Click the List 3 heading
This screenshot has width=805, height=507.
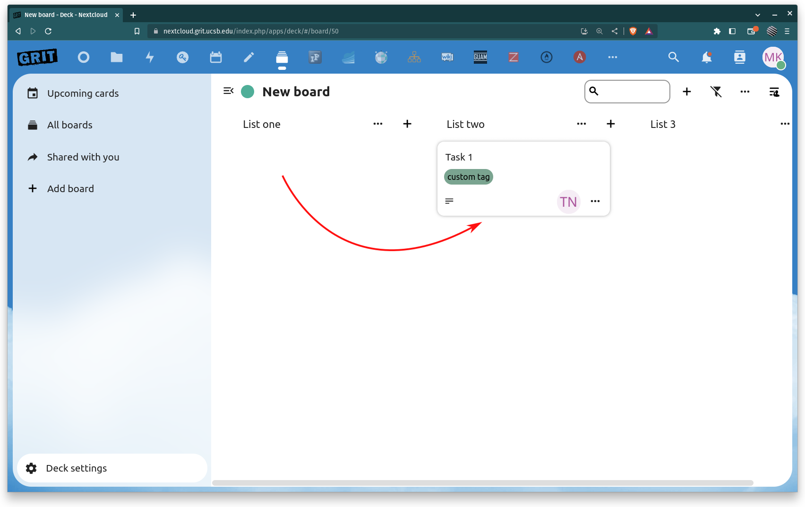(663, 124)
